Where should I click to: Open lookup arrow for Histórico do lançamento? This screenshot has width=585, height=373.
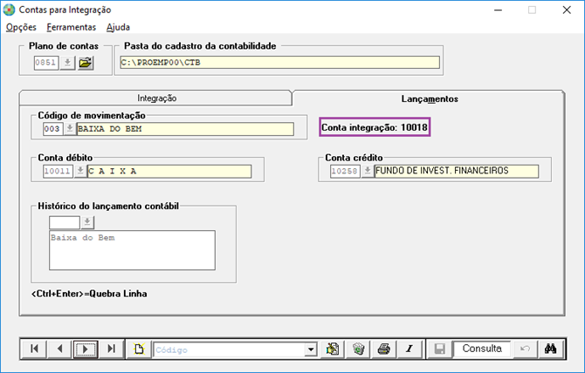[87, 222]
